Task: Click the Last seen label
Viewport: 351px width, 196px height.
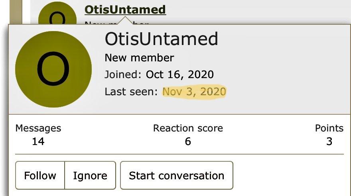Action: click(x=131, y=92)
